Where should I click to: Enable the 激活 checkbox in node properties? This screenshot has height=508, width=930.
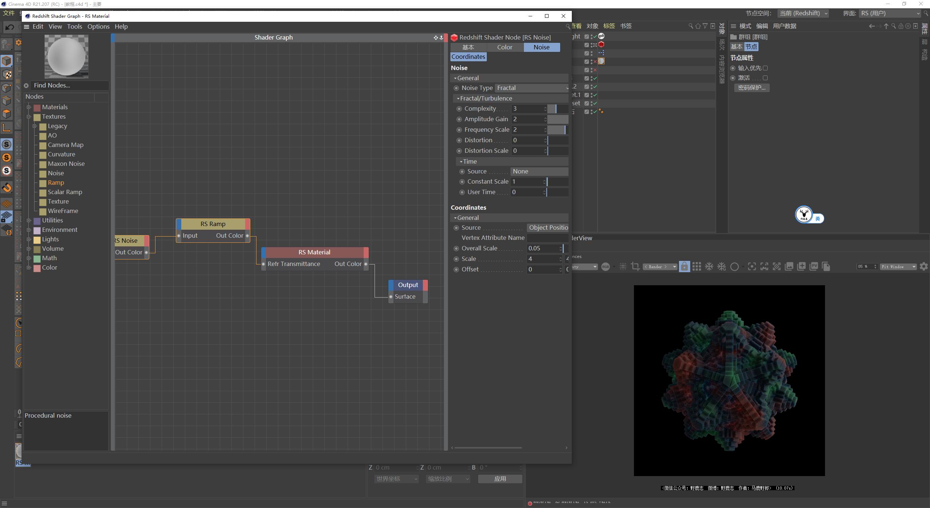[766, 78]
